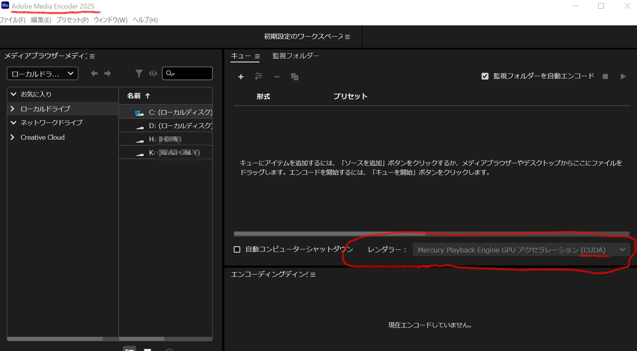Click the minus remove icon in queue

coord(277,77)
